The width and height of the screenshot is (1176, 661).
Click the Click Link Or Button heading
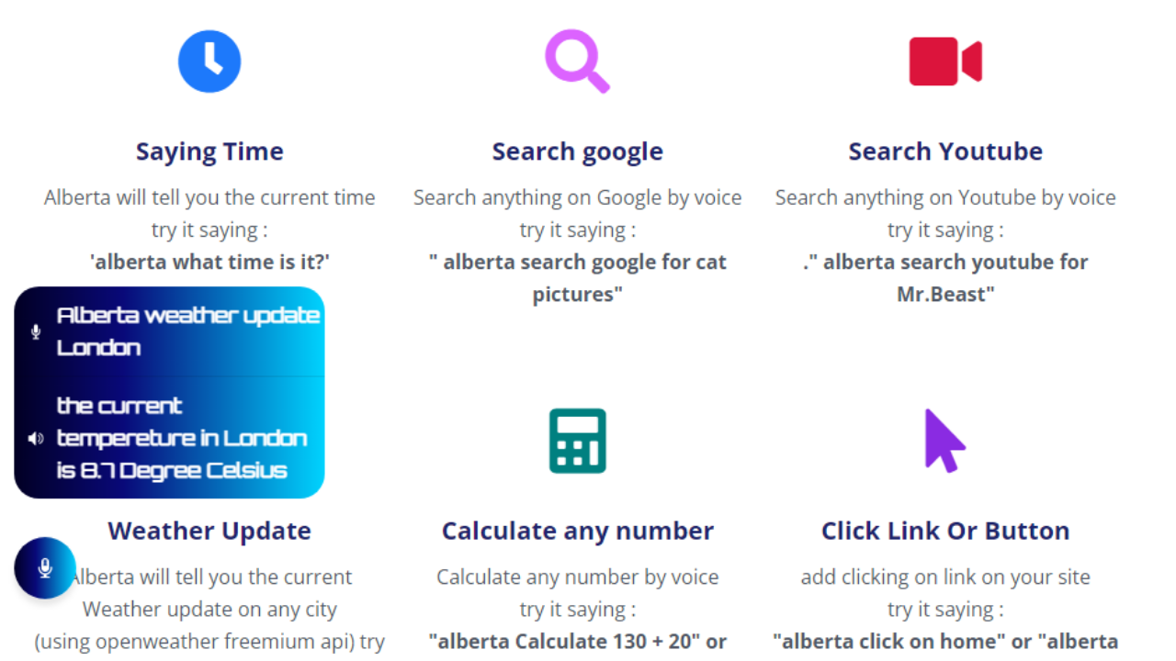point(945,531)
